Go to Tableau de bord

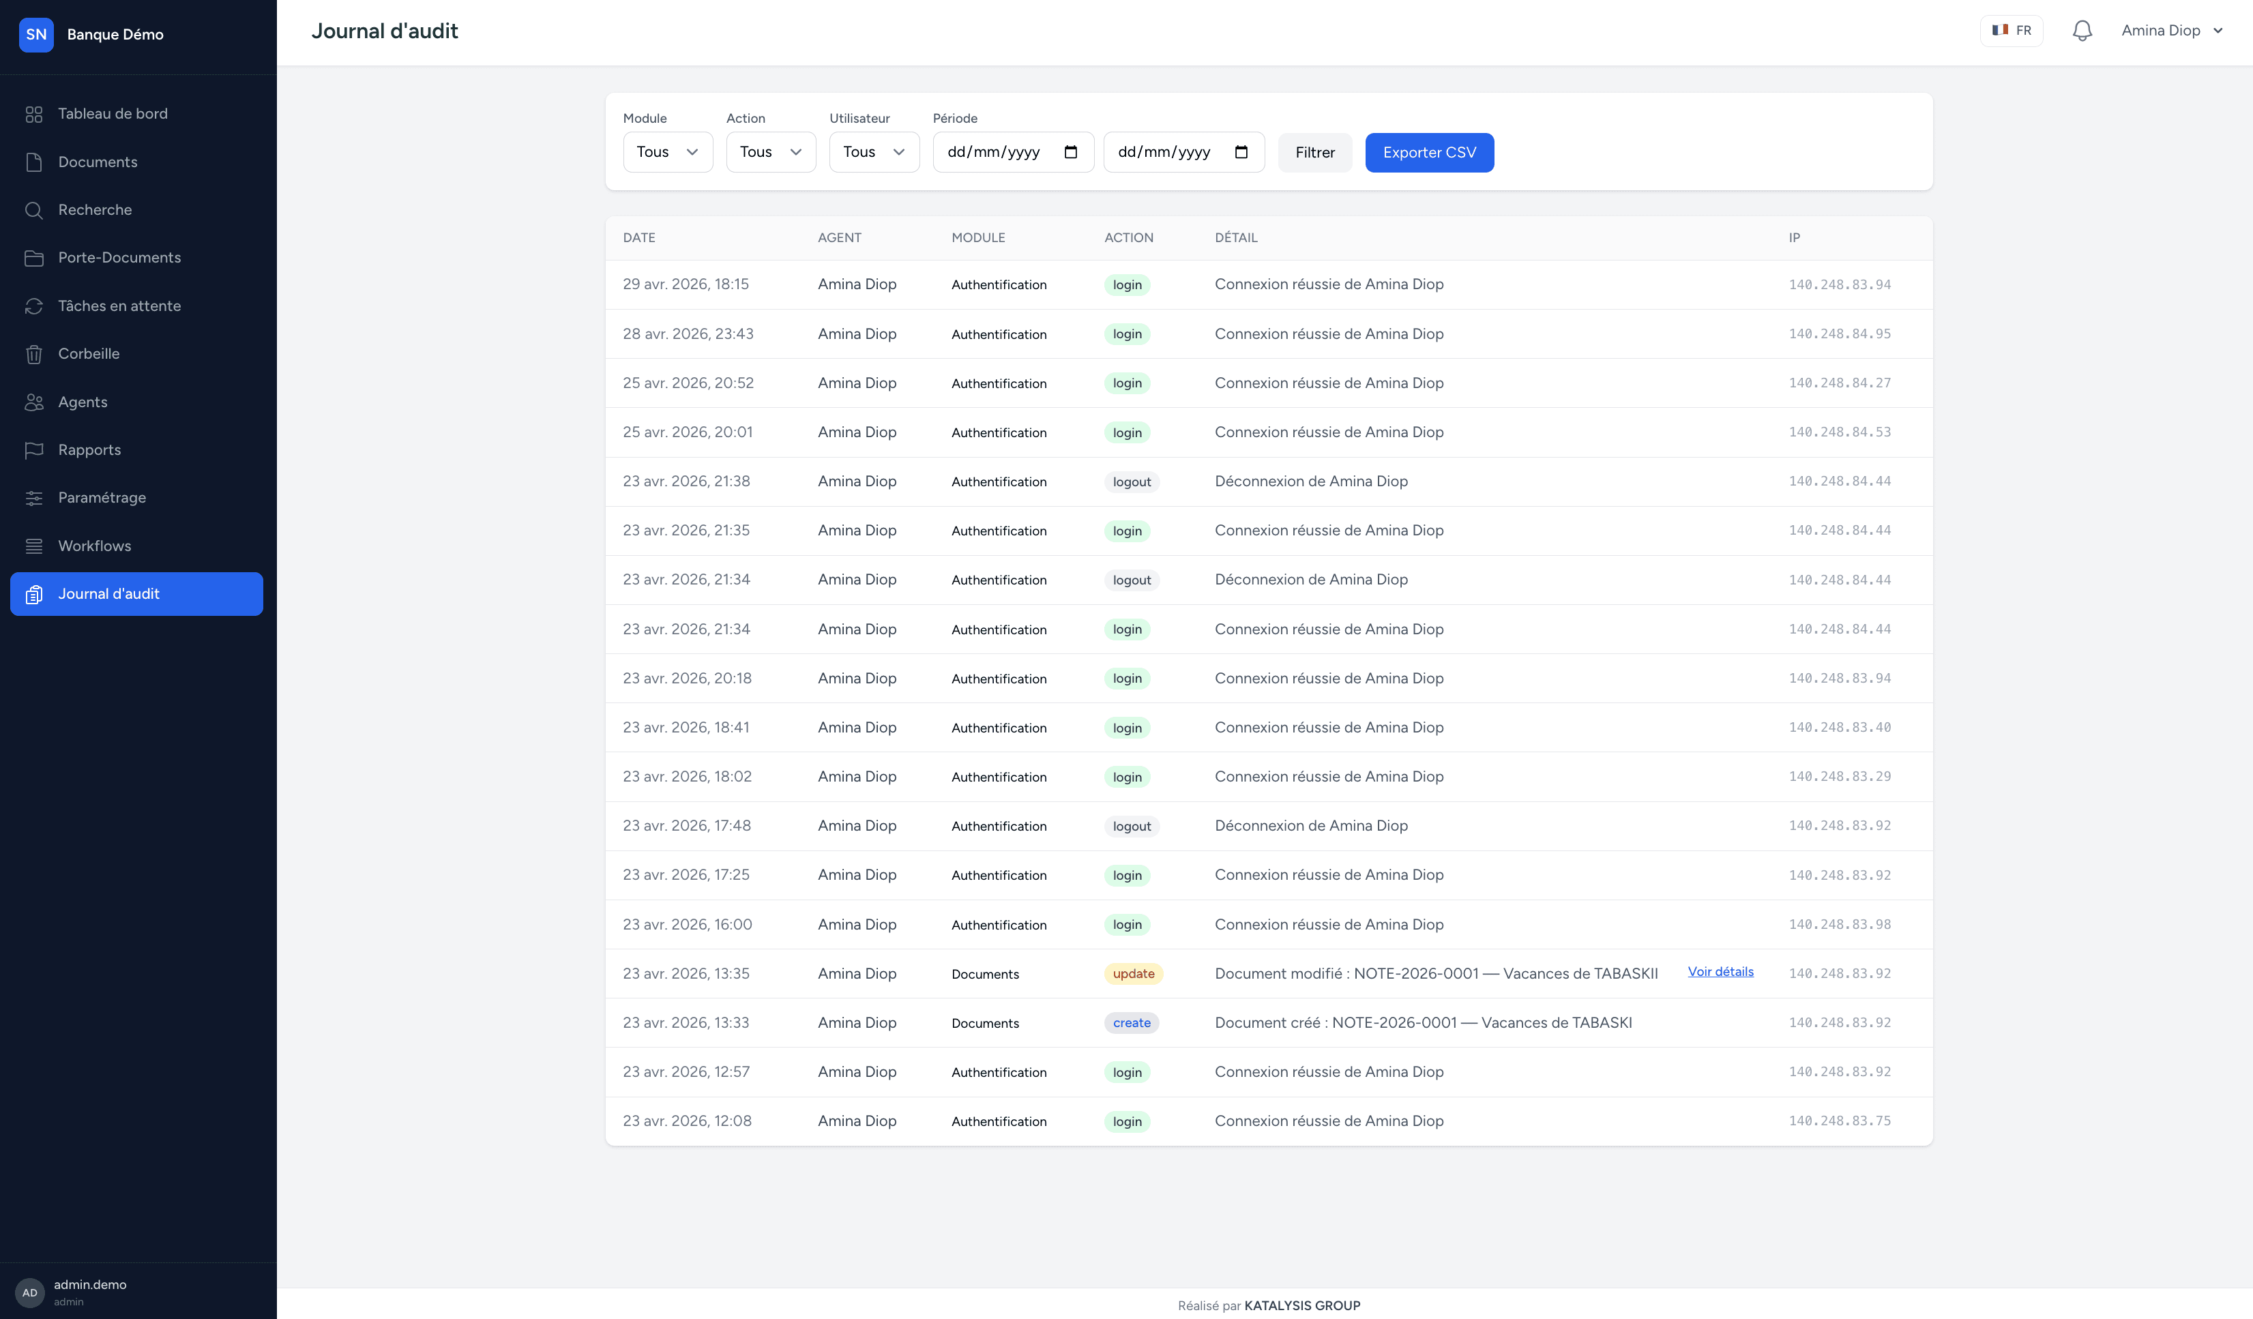[137, 113]
